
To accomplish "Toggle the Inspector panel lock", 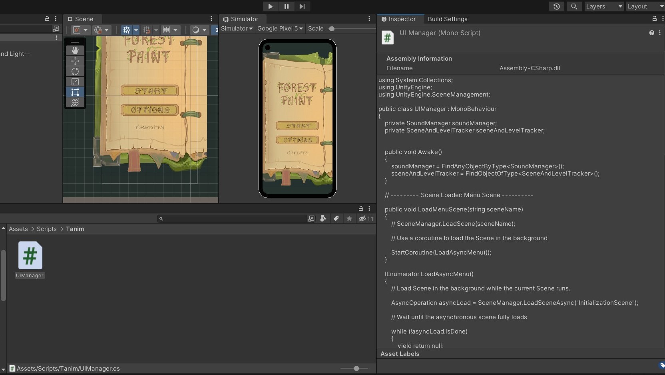I will click(654, 19).
